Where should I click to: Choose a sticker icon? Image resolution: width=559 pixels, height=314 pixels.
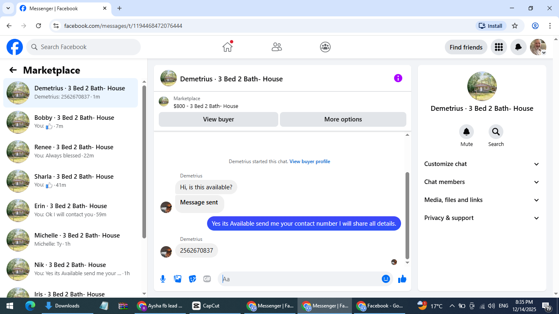point(192,279)
